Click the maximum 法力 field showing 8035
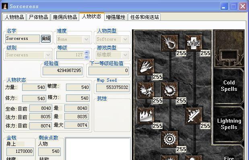This screenshot has width=249, height=160. [x=76, y=117]
